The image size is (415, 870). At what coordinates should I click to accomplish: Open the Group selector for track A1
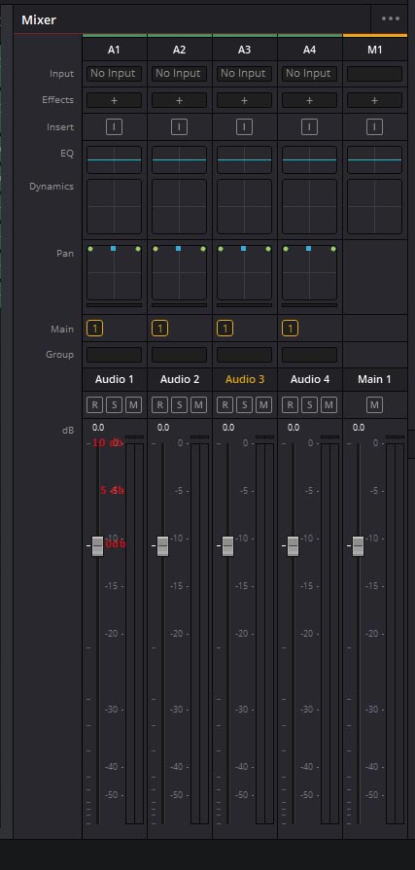[114, 355]
